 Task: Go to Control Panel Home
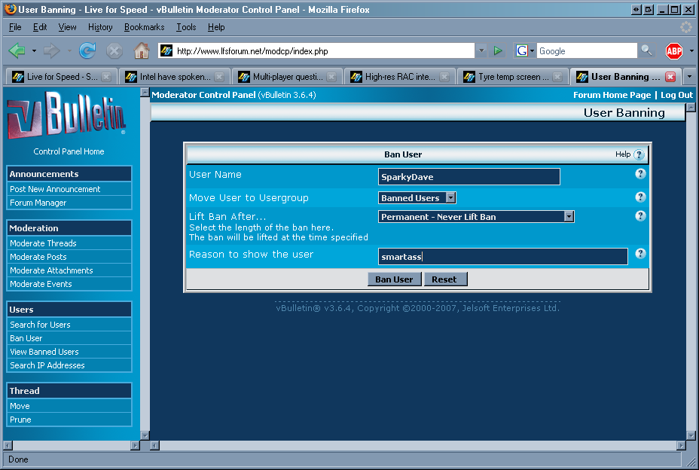click(x=69, y=151)
